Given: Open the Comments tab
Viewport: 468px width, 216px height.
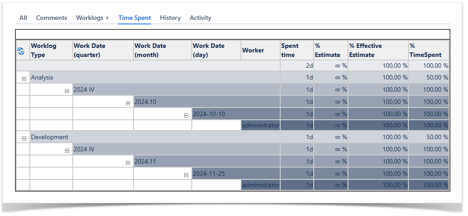Looking at the screenshot, I should [x=51, y=18].
